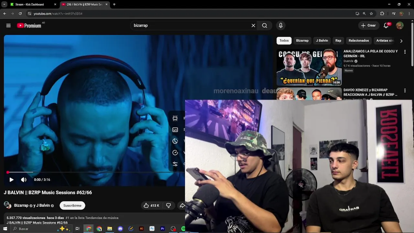Open Bizarrap channel name link
This screenshot has width=414, height=233.
(x=21, y=205)
